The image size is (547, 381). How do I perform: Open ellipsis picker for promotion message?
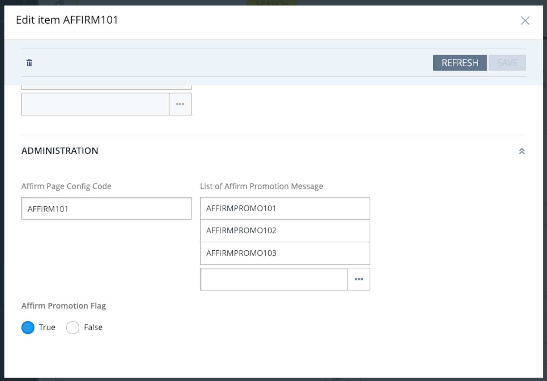[359, 279]
